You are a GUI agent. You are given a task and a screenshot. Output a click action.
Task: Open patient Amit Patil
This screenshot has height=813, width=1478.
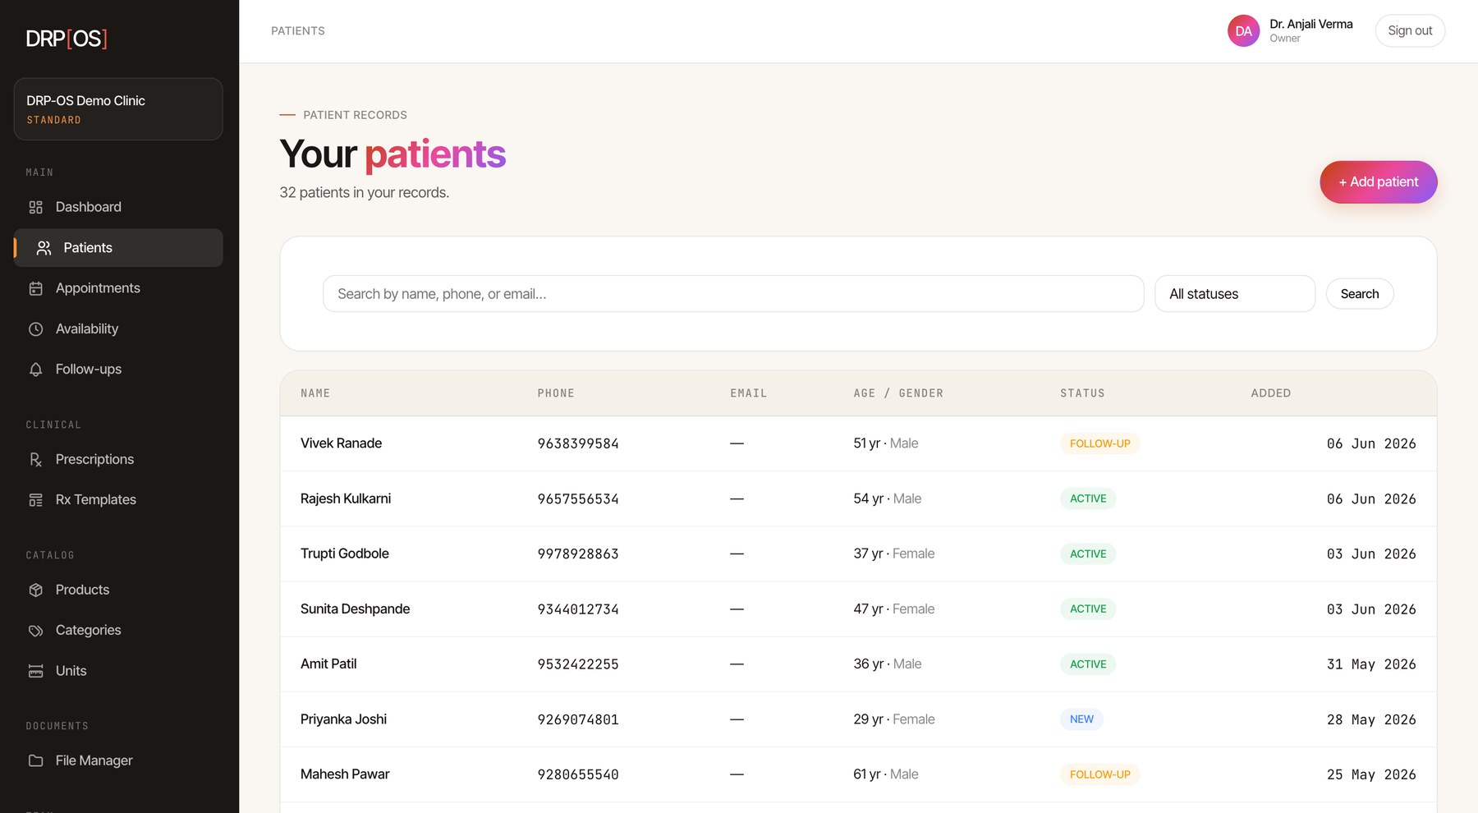[x=328, y=664]
